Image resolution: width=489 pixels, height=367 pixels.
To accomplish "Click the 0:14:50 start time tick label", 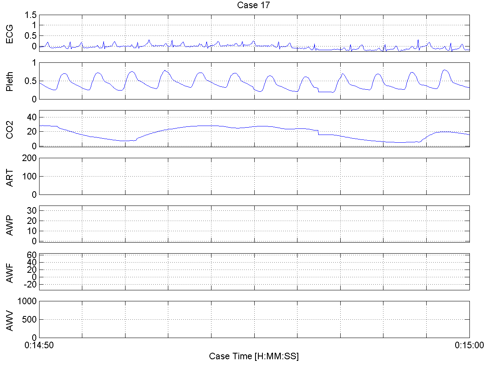I will tap(39, 345).
